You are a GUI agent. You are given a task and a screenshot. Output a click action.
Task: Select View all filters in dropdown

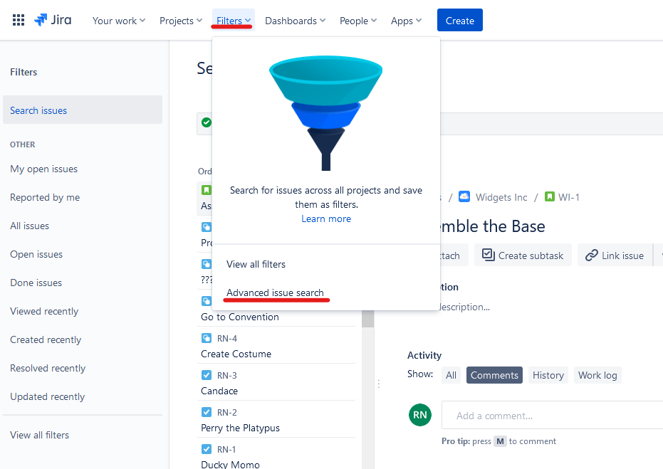click(256, 264)
